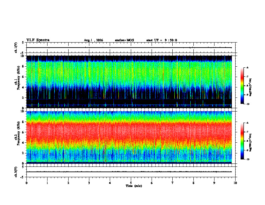Viewport: 265px width, 205px height.
Task: Click the ch.2 spectrogram red band
Action: (129, 131)
